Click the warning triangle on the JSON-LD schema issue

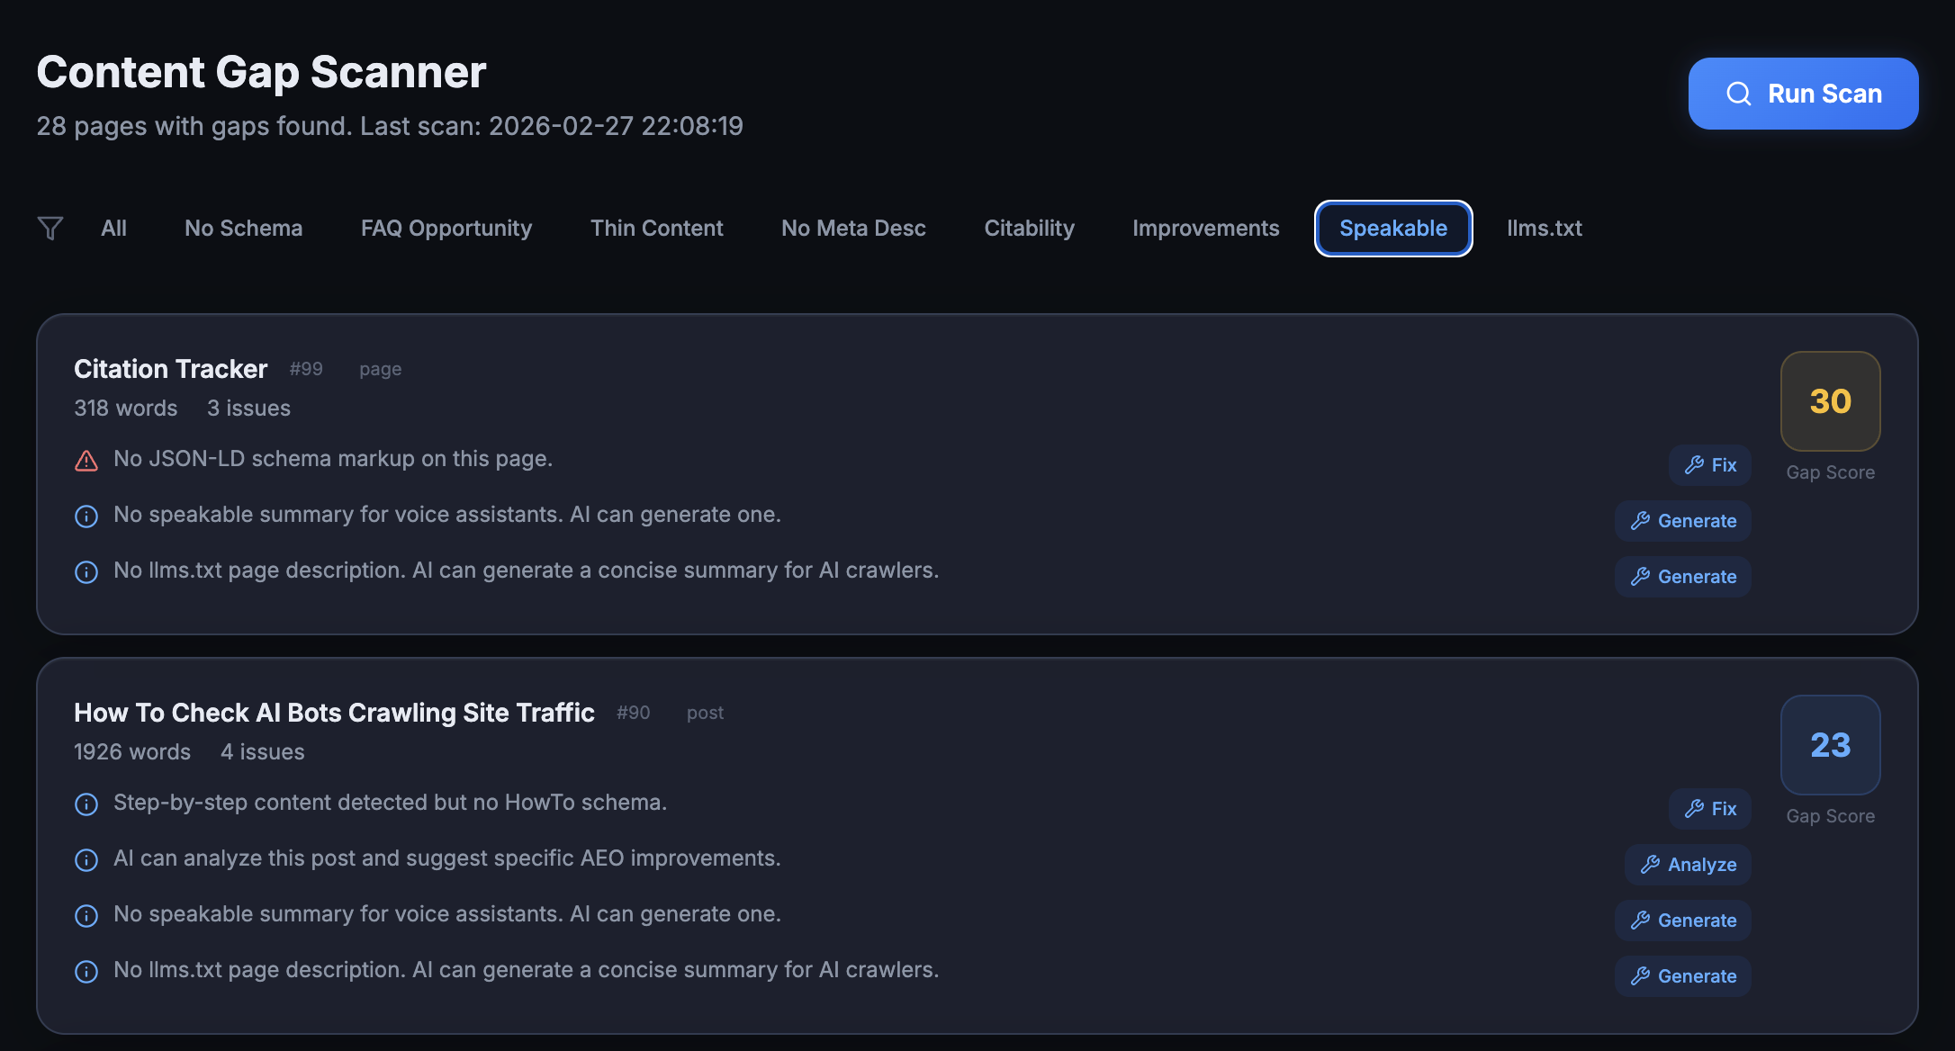(86, 459)
